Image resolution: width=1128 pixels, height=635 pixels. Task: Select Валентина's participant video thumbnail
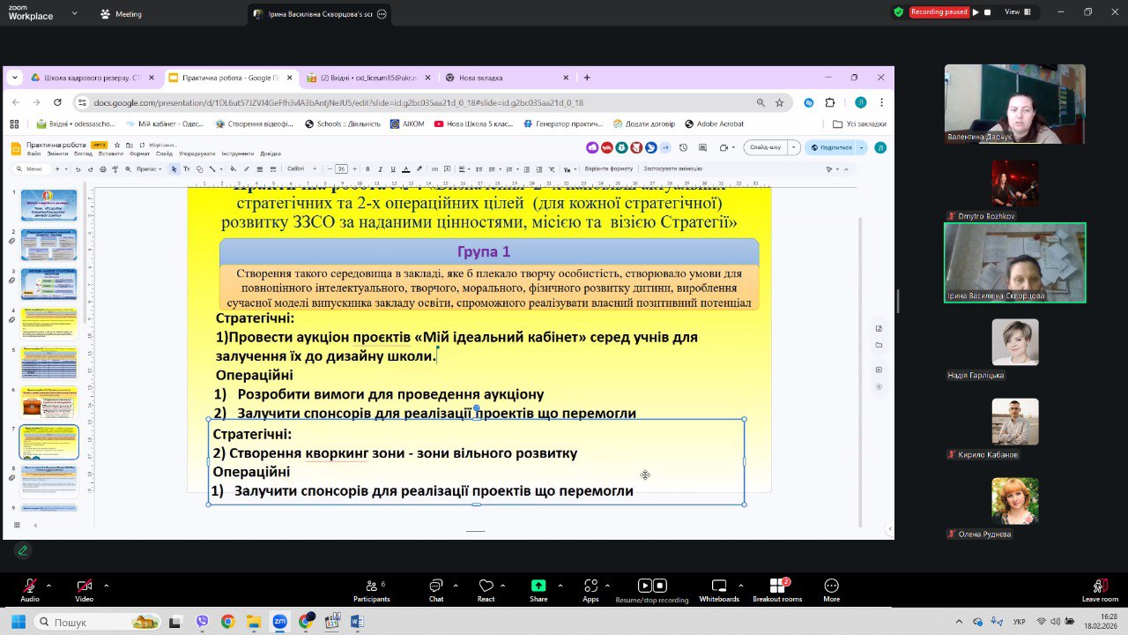click(1014, 104)
